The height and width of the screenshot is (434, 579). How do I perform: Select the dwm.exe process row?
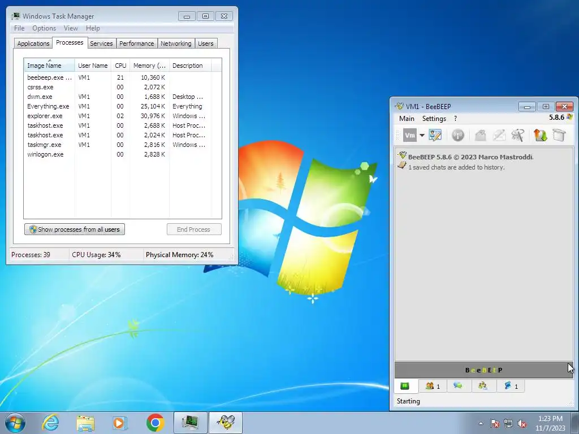[x=118, y=97]
